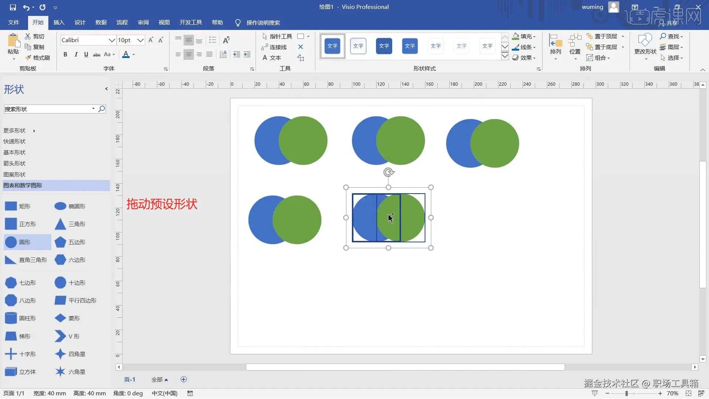709x399 pixels.
Task: Toggle Underline text formatting
Action: [x=86, y=55]
